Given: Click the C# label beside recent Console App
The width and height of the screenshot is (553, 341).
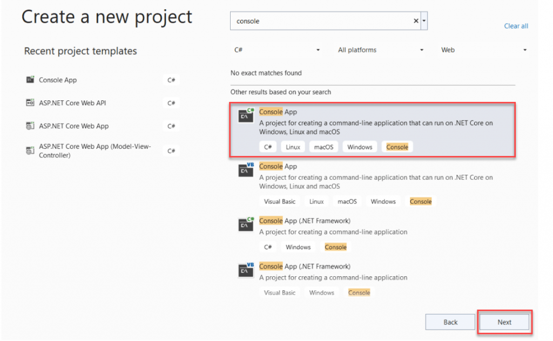Looking at the screenshot, I should [x=171, y=80].
